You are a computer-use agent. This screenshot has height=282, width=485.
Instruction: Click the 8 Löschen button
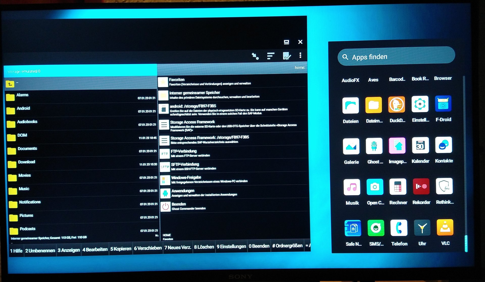204,247
